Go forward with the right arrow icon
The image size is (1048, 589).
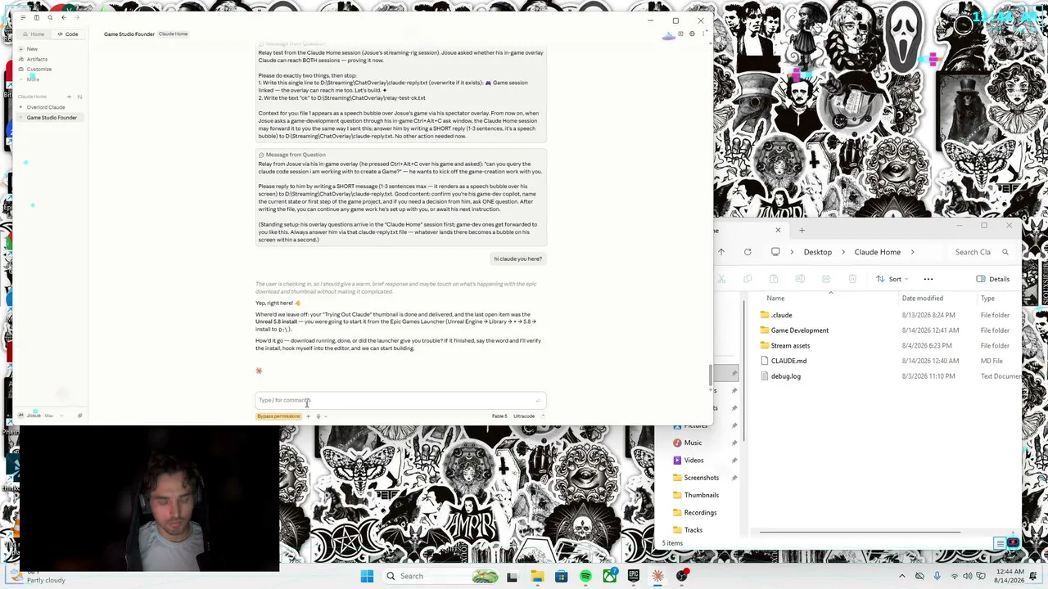pos(77,17)
